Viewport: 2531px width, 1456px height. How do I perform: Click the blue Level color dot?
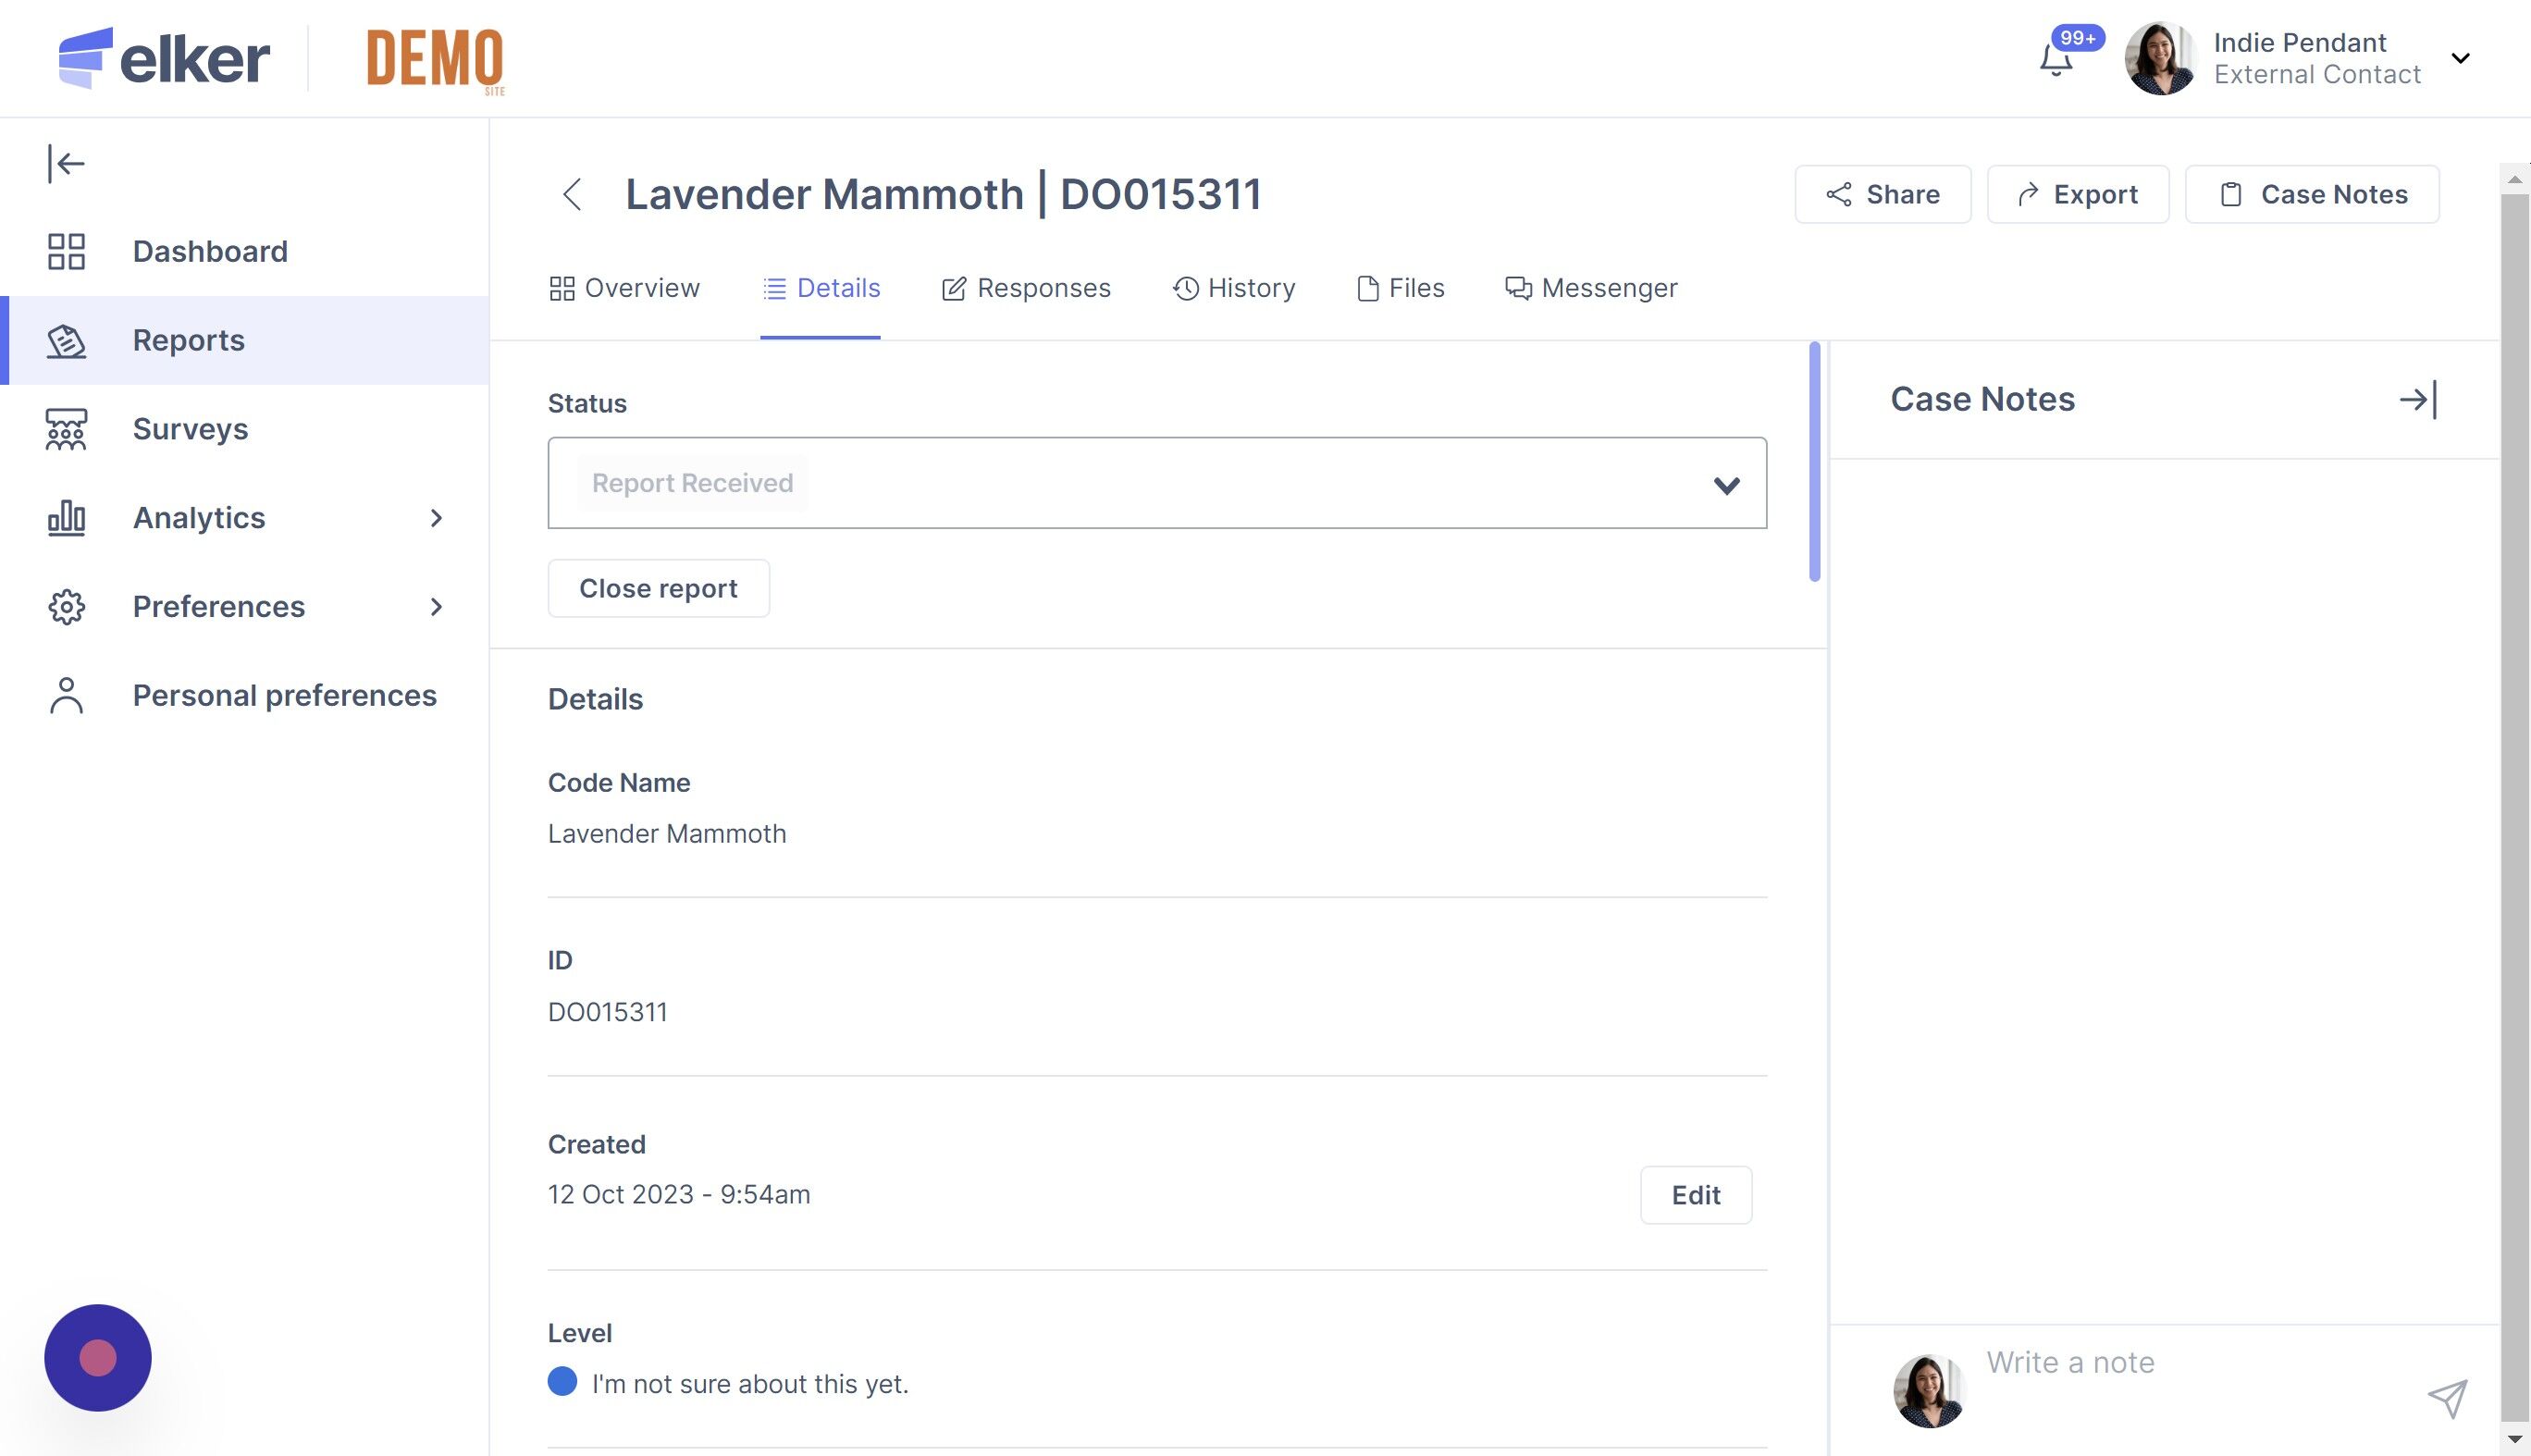562,1382
